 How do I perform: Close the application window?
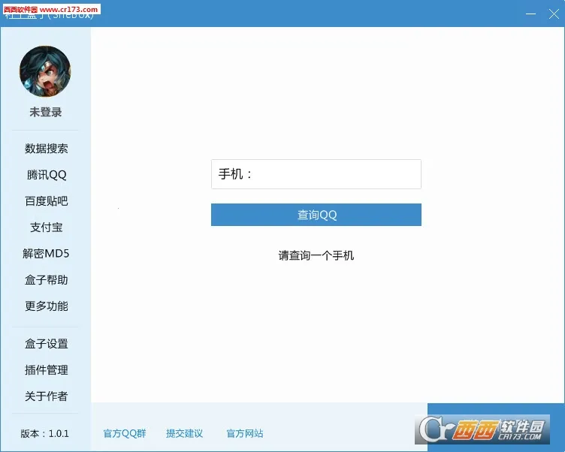click(554, 14)
